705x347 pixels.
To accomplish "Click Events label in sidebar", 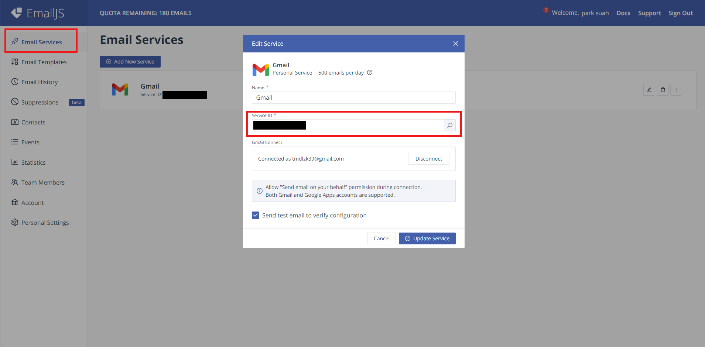I will pos(30,142).
